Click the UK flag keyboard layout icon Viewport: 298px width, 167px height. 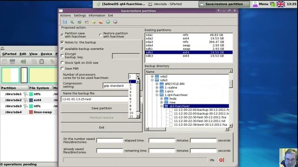(x=280, y=4)
